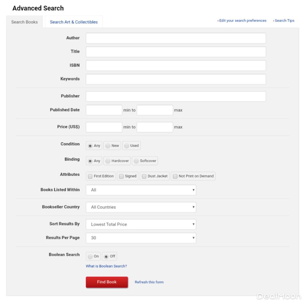Select the Search Books tab
Viewport: 305px width, 303px height.
coord(25,22)
